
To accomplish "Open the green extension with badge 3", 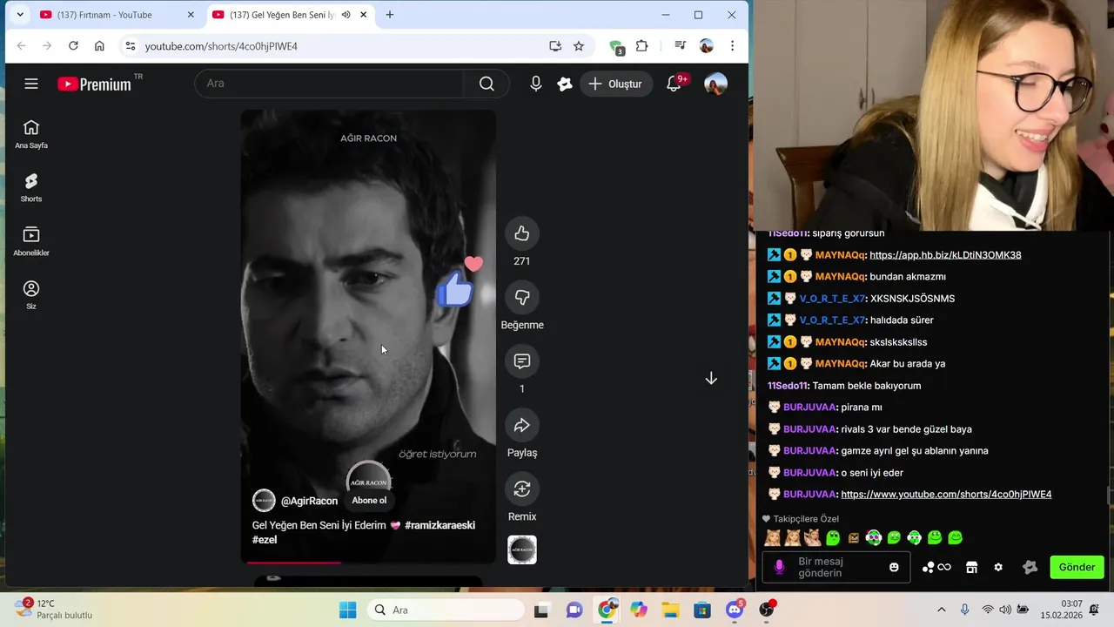I will coord(616,47).
